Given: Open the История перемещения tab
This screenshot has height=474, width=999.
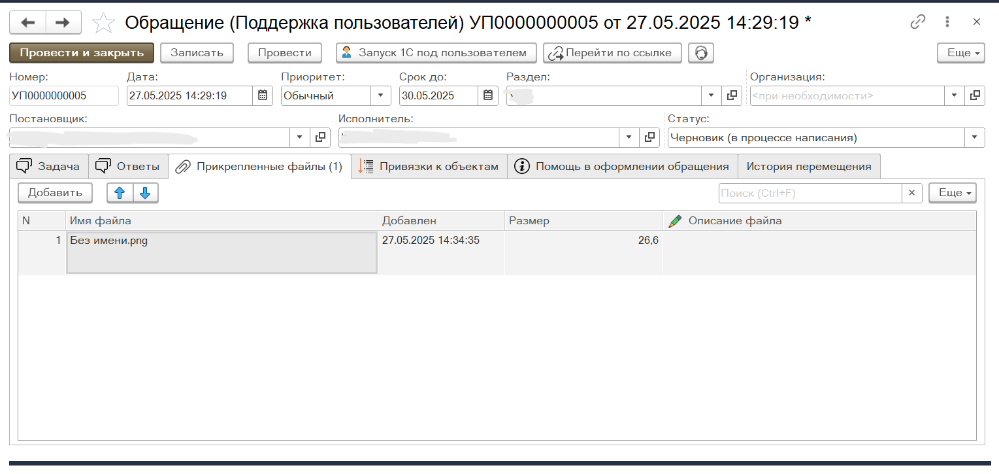Looking at the screenshot, I should [x=808, y=166].
